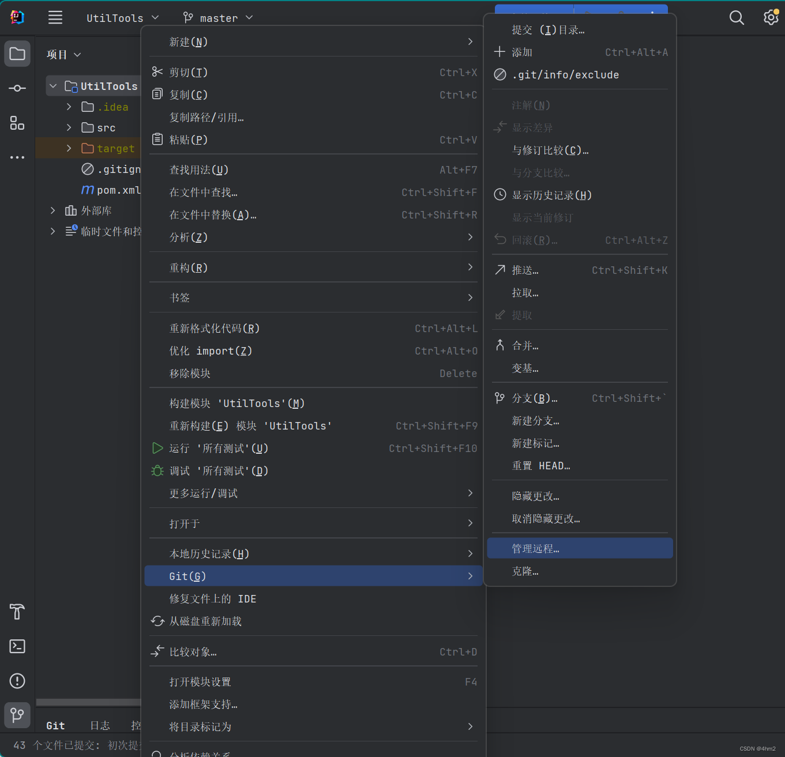Click 在文件中查找 menu entry
The height and width of the screenshot is (757, 785).
313,192
